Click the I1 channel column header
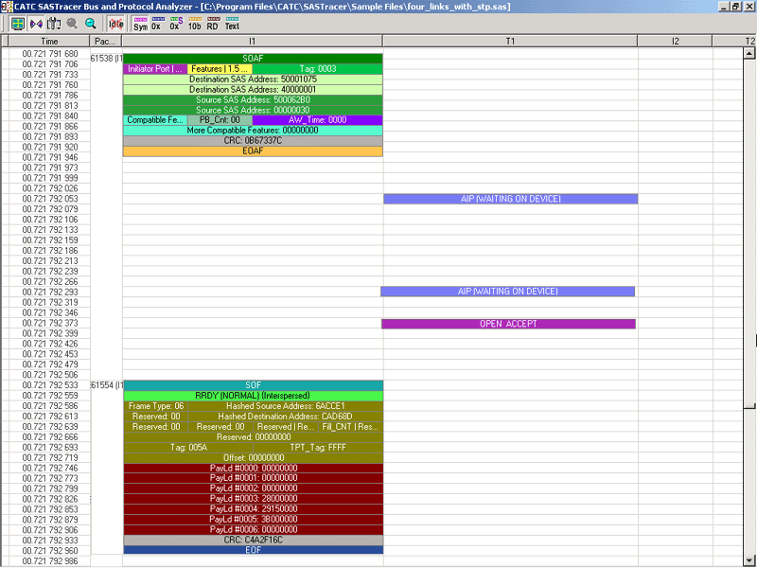Screen dimensions: 757x568 click(252, 41)
